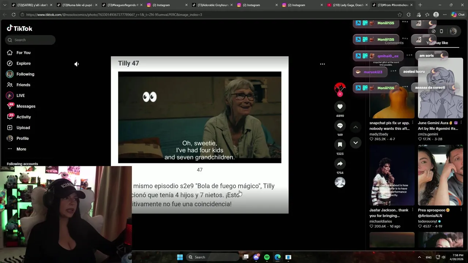
Task: Add page to favorites with star icon
Action: tap(400, 15)
